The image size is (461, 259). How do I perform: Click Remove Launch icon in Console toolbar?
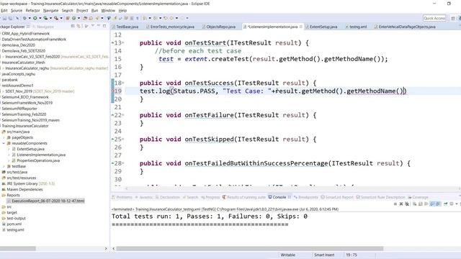pos(401,204)
